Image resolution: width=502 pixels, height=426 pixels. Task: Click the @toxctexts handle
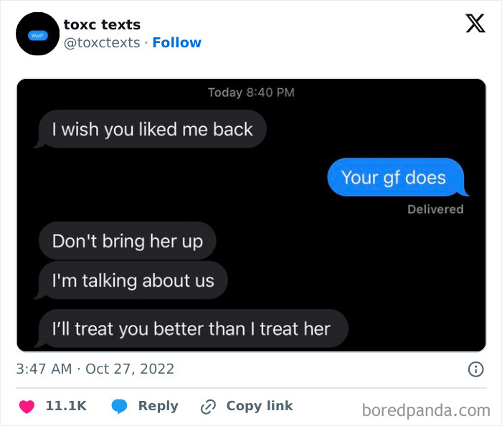tap(102, 42)
